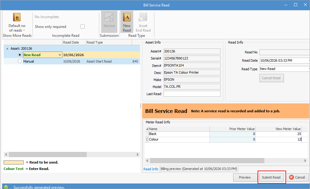The image size is (310, 189).
Task: Open the New Read dropdown in the row
Action: [x=60, y=55]
